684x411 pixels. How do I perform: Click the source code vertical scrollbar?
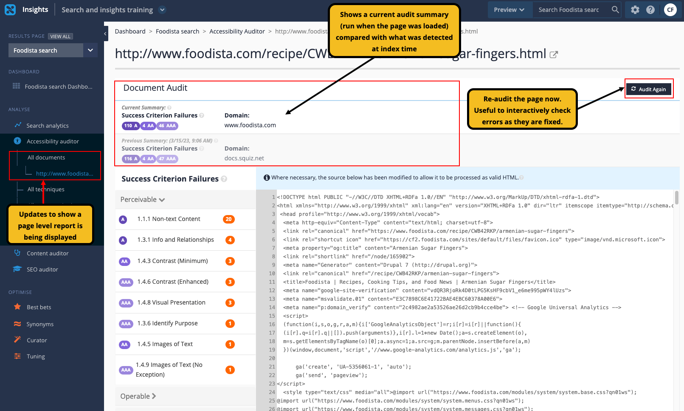(676, 198)
